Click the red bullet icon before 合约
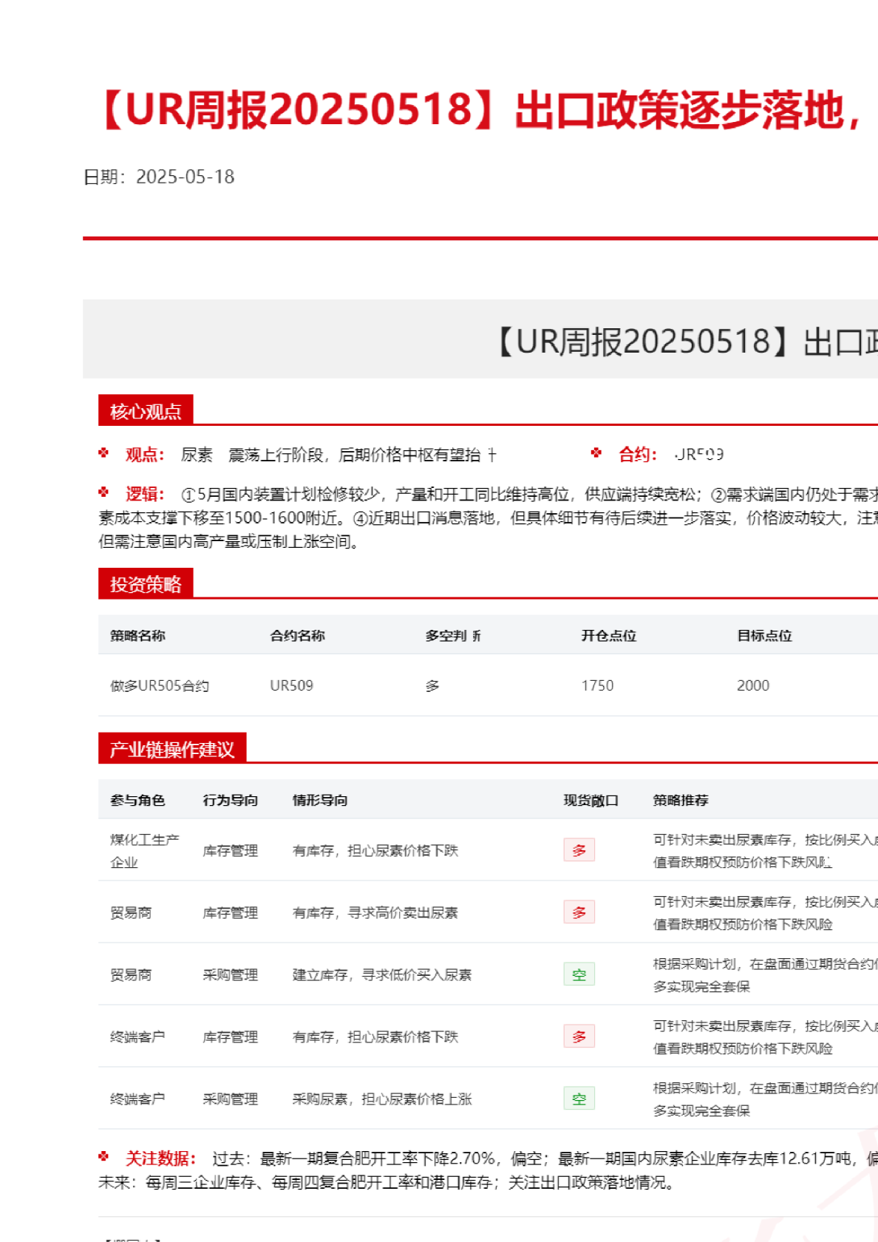 coord(596,453)
